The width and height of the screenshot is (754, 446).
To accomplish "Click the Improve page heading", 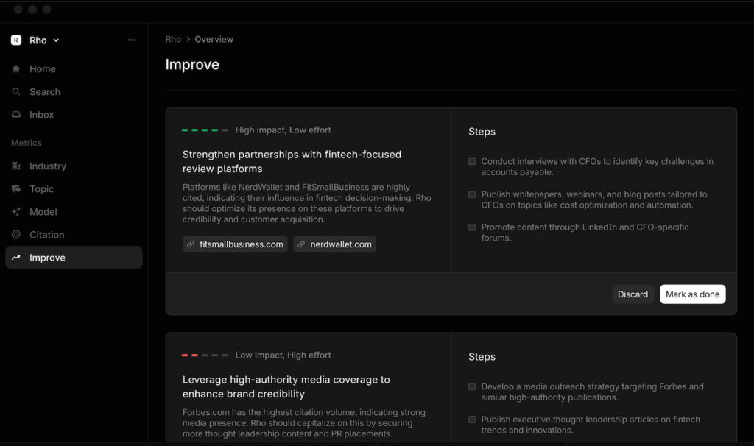I will coord(192,65).
